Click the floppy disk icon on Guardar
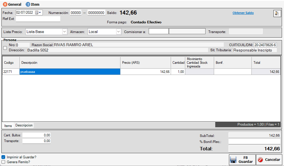284x166 pixels. click(233, 160)
